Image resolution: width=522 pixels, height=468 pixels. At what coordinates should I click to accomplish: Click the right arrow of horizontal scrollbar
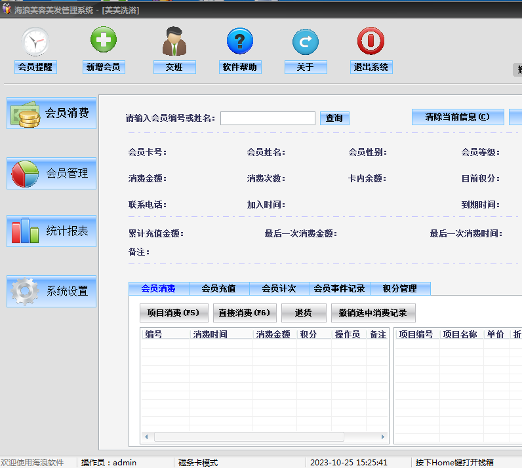point(383,437)
